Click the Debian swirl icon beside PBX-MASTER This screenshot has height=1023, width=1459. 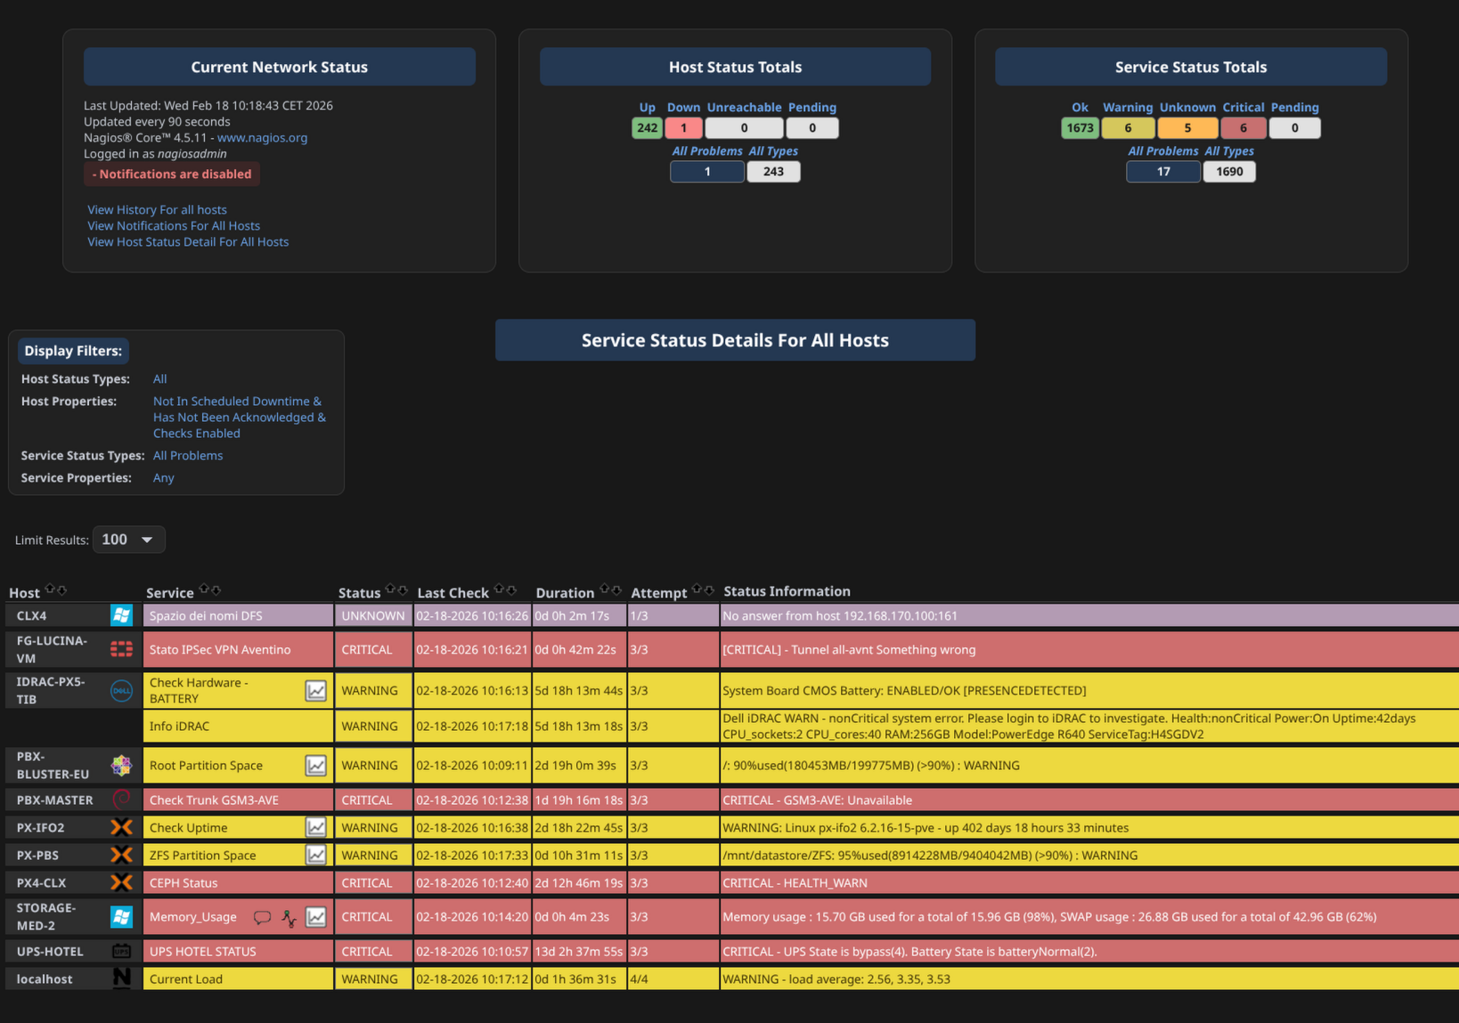(121, 800)
